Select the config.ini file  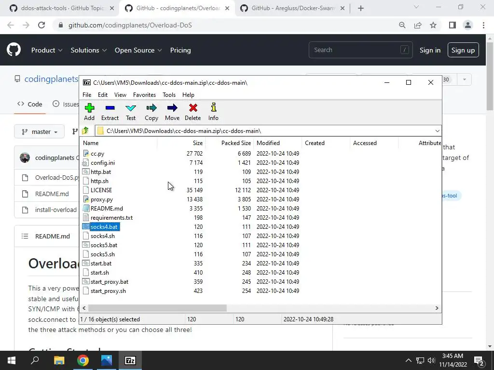[102, 163]
